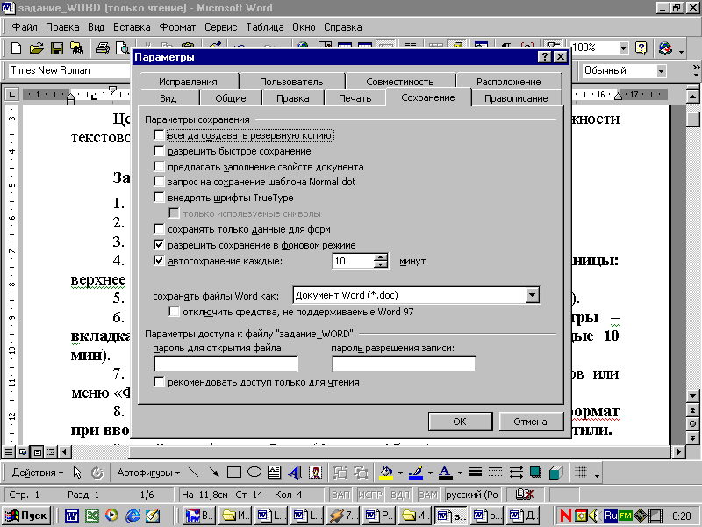The height and width of the screenshot is (527, 702).
Task: Check 'запрос на сохранение шаблона Normal.dot'
Action: (159, 182)
